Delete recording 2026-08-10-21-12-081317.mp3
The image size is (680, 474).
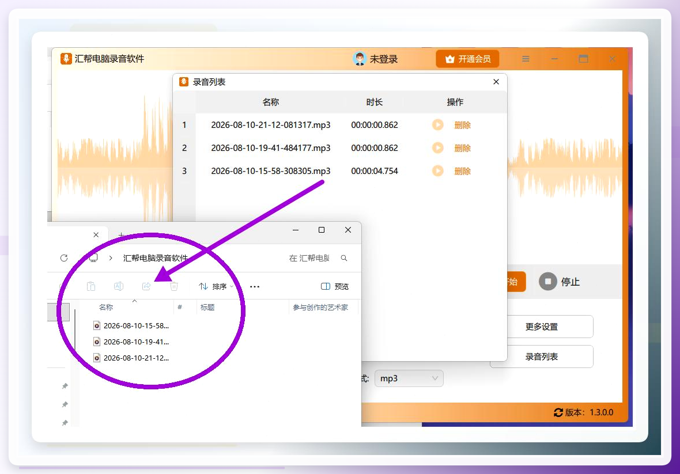click(x=462, y=125)
